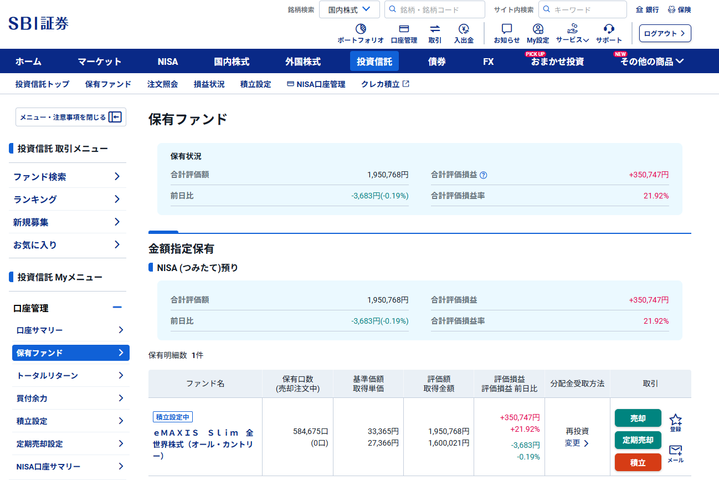Click the account management card icon

(404, 29)
